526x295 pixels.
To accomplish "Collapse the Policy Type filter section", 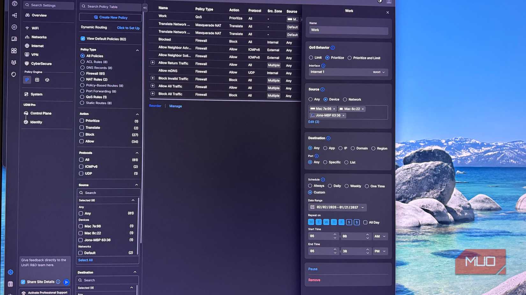I will 137,50.
